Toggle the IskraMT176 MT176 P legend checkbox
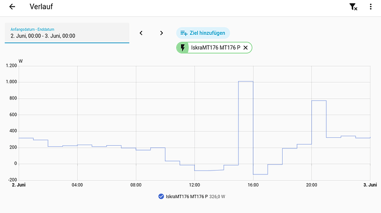The height and width of the screenshot is (213, 381). click(161, 196)
